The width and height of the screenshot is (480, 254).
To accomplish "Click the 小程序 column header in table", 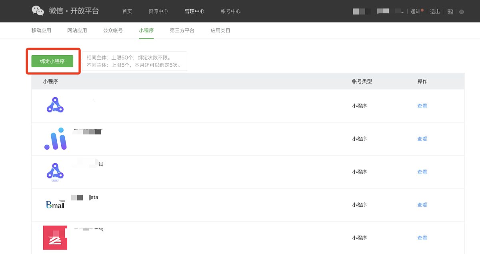I will click(51, 81).
